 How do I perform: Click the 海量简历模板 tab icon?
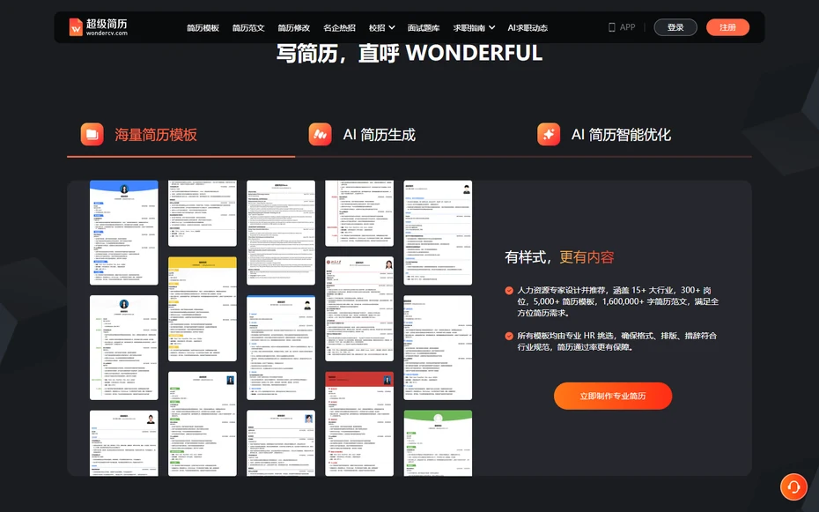point(92,134)
